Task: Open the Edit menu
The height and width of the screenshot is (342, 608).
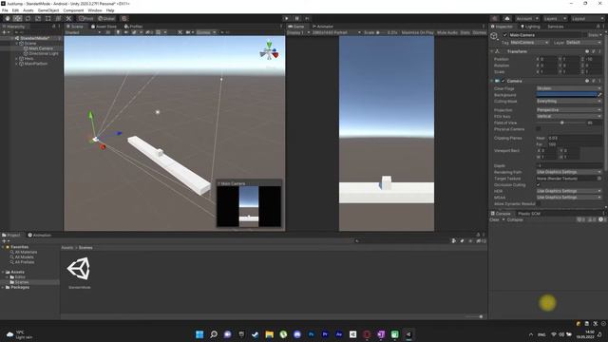Action: tap(15, 10)
